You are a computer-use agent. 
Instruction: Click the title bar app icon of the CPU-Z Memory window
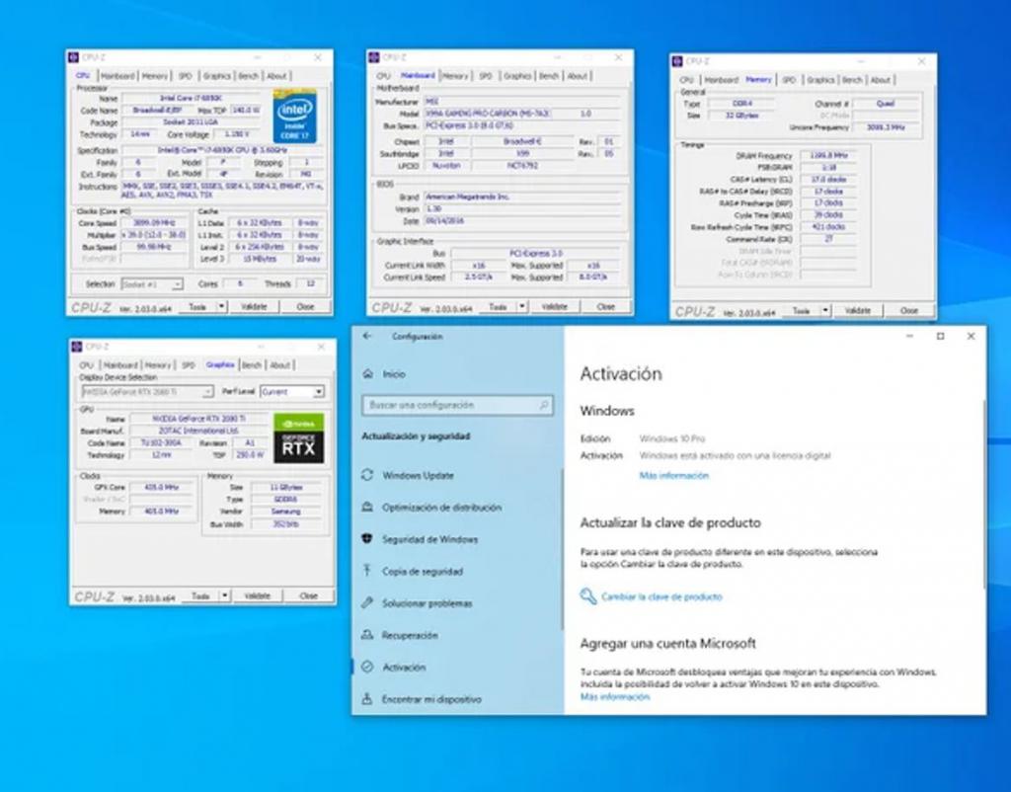click(677, 61)
